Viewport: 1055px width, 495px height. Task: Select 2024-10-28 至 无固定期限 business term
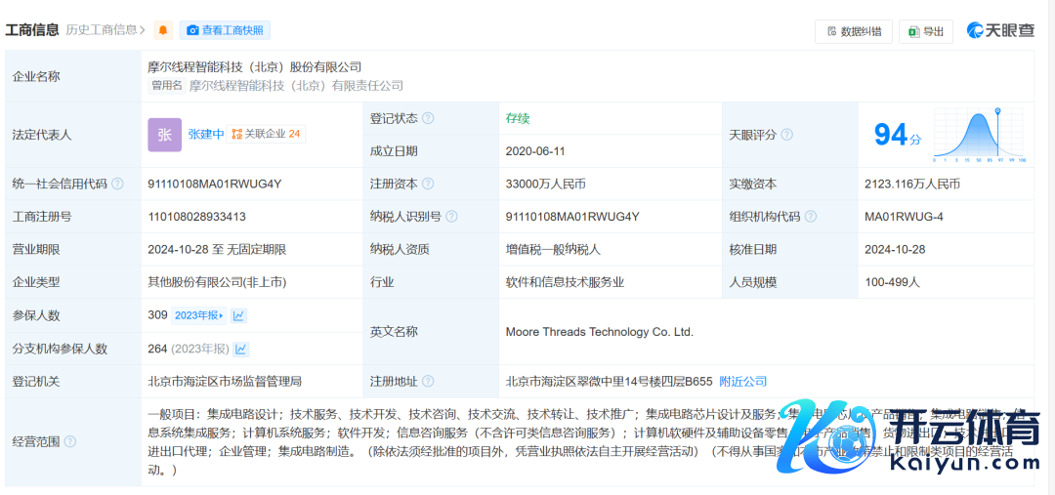point(217,250)
